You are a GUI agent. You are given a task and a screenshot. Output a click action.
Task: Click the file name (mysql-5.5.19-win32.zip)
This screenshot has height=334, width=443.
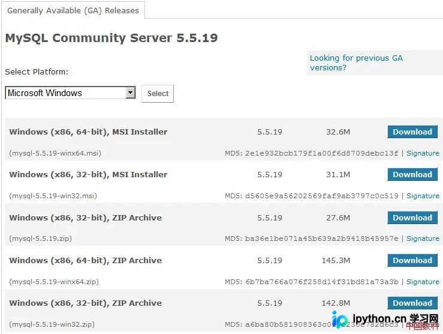[52, 324]
